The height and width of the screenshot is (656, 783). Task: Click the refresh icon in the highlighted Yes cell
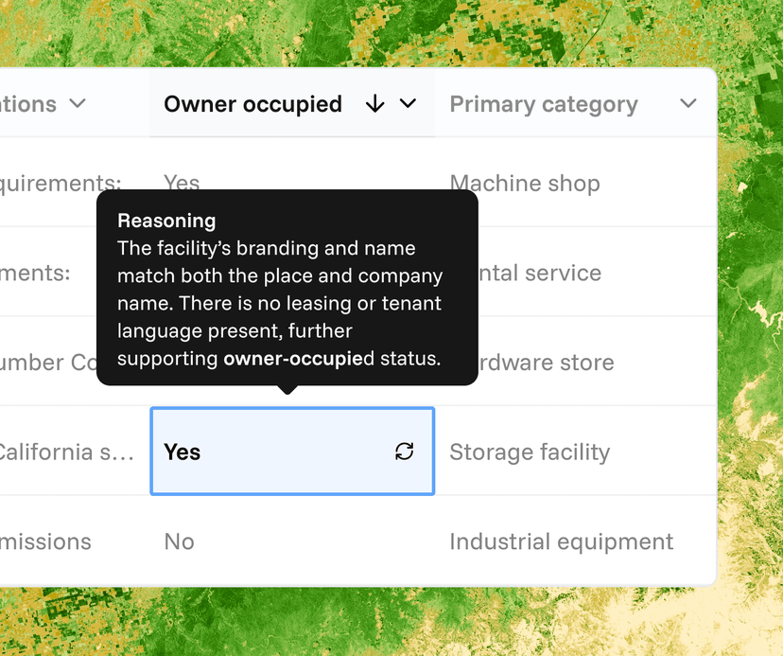click(x=405, y=452)
